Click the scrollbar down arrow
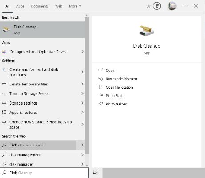This screenshot has height=178, width=205. pos(87,165)
